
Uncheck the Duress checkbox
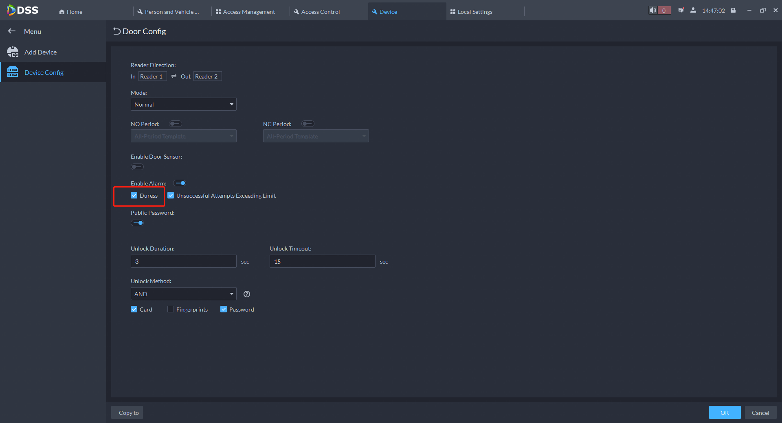click(134, 195)
